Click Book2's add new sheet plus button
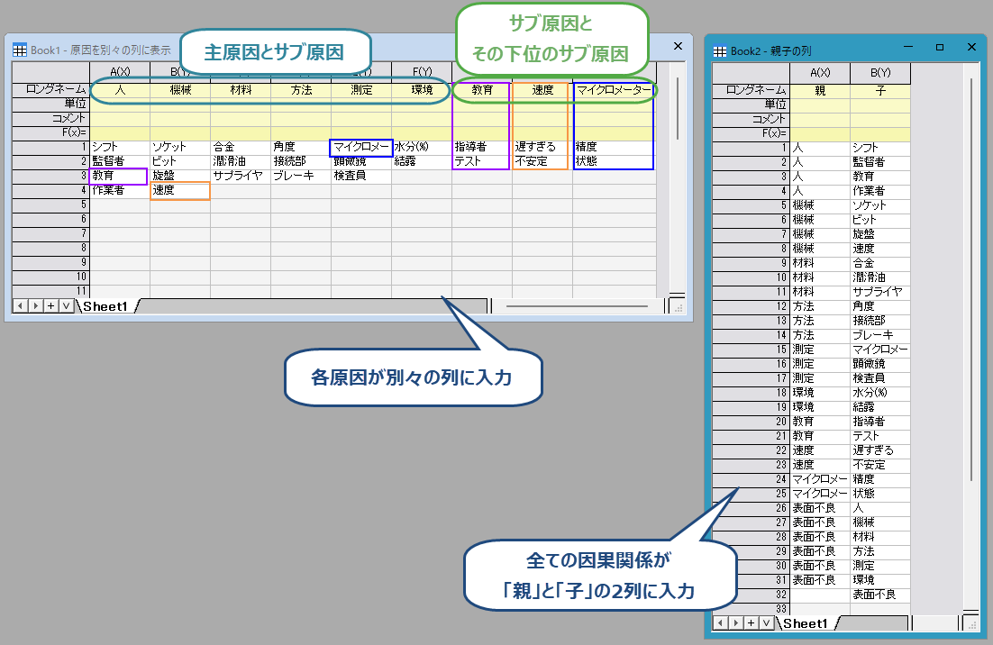Viewport: 993px width, 645px height. pos(751,623)
